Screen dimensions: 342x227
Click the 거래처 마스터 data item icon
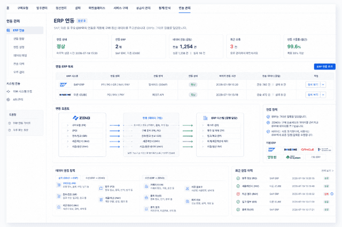click(146, 186)
